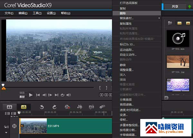Viewport: 193px width, 138px height.
Task: Toggle the Repeat loop playback button
Action: pyautogui.click(x=62, y=95)
